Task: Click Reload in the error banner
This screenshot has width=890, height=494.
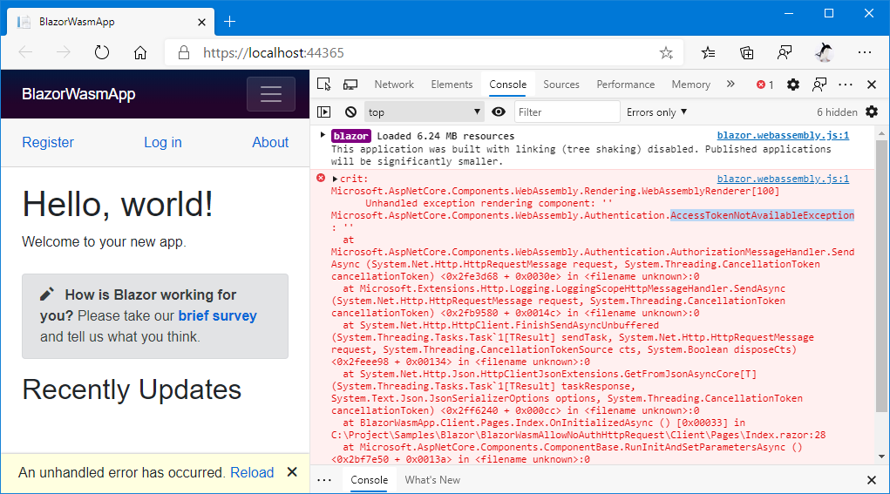Action: (x=252, y=472)
